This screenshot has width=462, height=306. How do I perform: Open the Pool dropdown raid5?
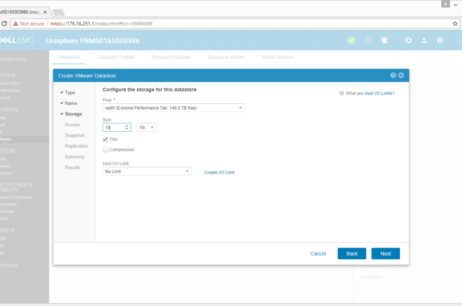pyautogui.click(x=174, y=108)
